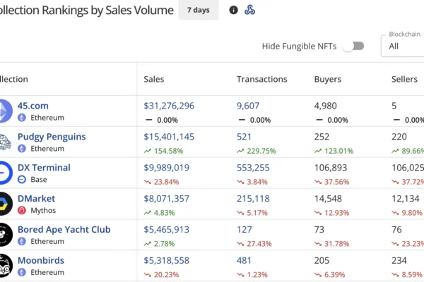Open the Blockchain dropdown set to All
The height and width of the screenshot is (282, 424).
pos(402,46)
